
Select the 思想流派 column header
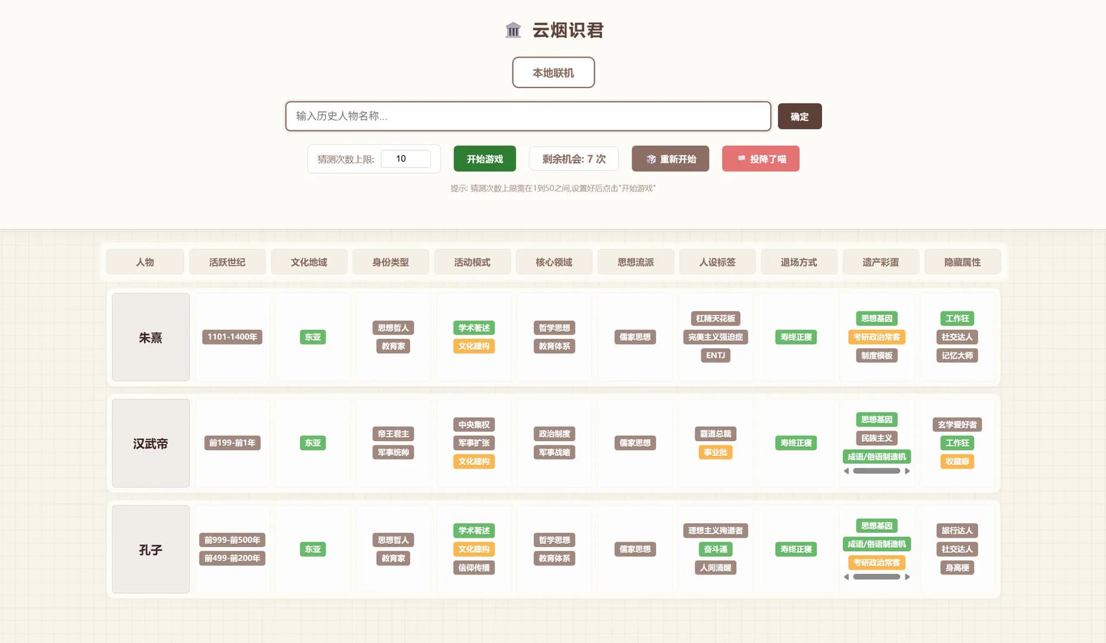tap(635, 262)
